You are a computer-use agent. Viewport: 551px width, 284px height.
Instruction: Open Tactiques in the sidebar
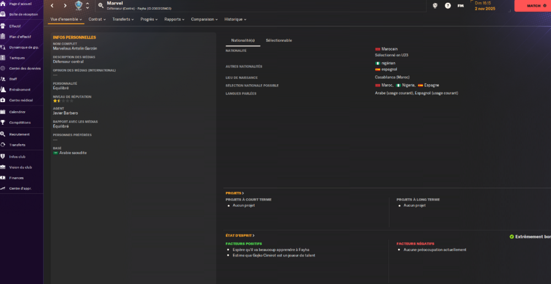(17, 58)
